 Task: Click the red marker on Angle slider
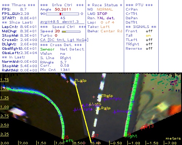[60, 14]
